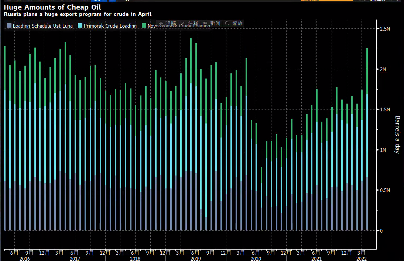Viewport: 404px width, 261px height.
Task: Click the Huge Amounts of Cheap Oil title
Action: click(52, 7)
